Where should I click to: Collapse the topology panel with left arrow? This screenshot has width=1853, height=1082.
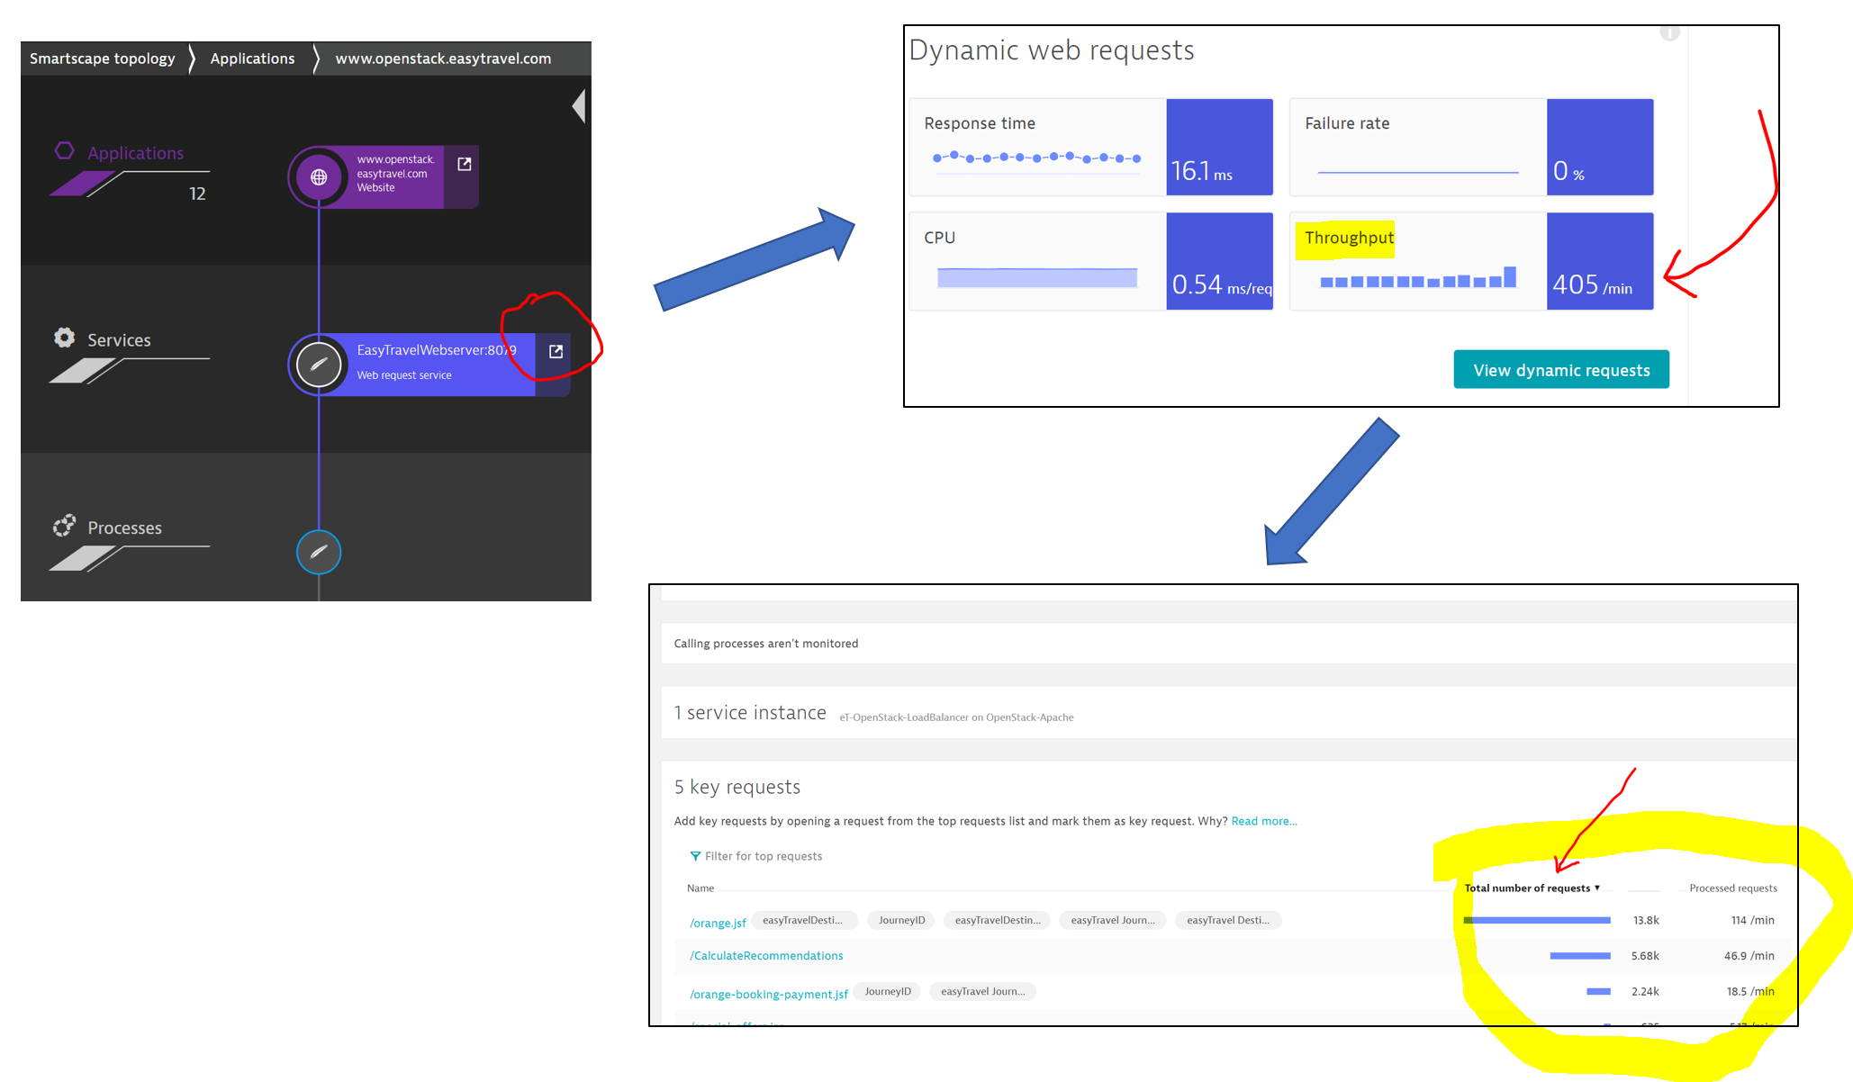click(x=579, y=106)
